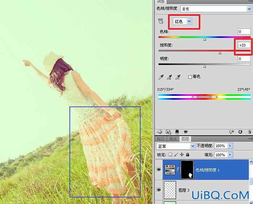Click lock all padlock icon
The height and width of the screenshot is (204, 253).
coord(188,155)
